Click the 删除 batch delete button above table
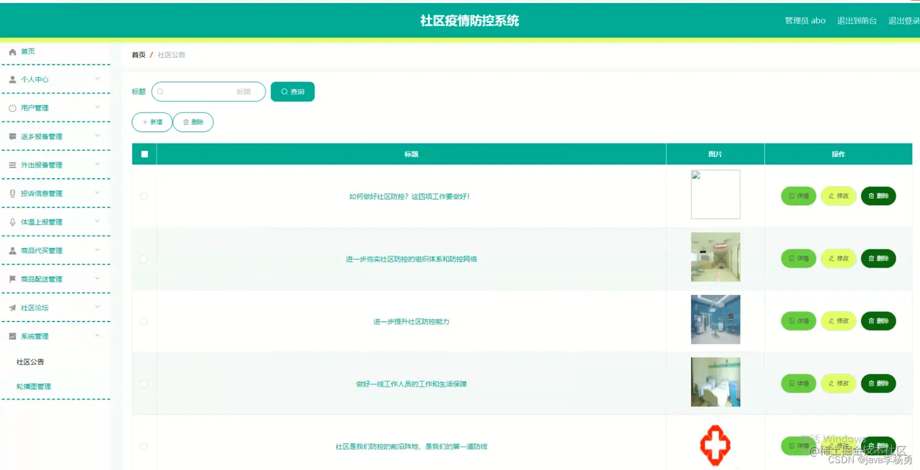 click(x=193, y=122)
